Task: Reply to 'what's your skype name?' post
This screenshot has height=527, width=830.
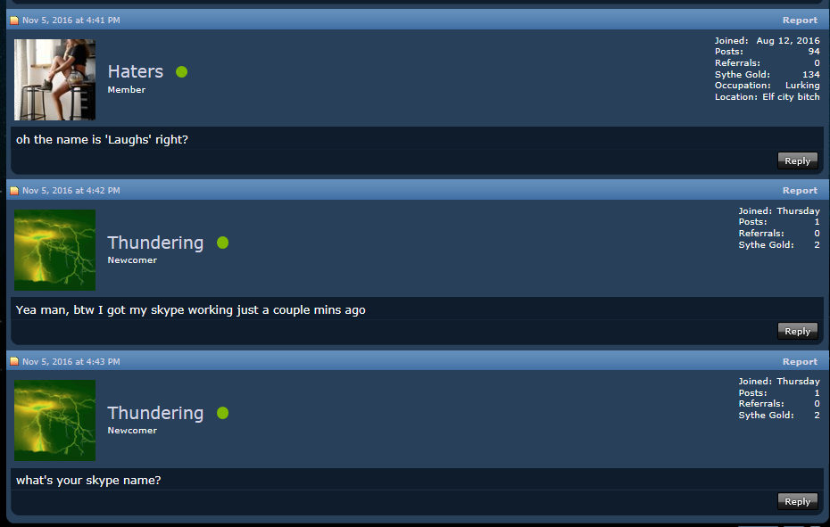Action: (x=798, y=502)
